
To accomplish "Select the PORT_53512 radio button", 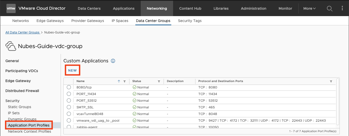I will (x=69, y=100).
